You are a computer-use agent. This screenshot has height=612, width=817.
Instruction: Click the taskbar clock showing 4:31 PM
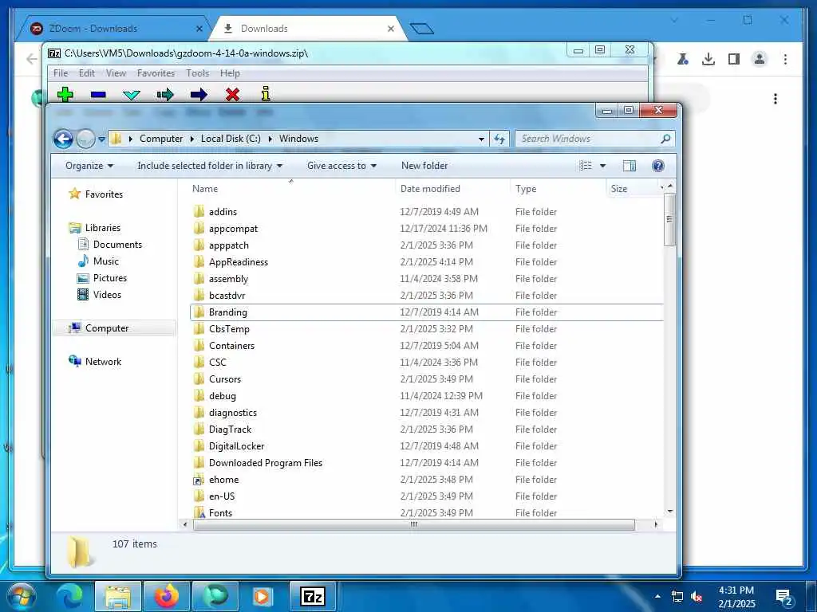[736, 597]
